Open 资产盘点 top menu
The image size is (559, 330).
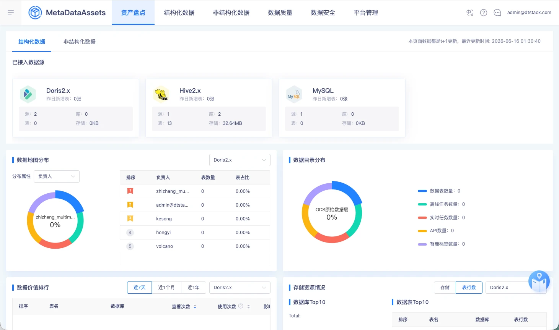pos(133,13)
